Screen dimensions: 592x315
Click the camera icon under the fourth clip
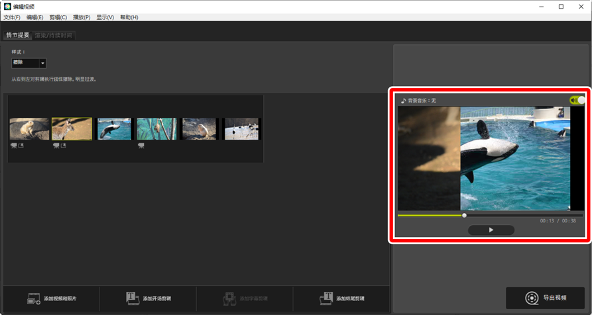tap(141, 145)
